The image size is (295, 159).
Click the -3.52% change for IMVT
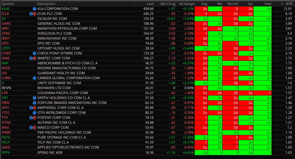[x=189, y=38]
